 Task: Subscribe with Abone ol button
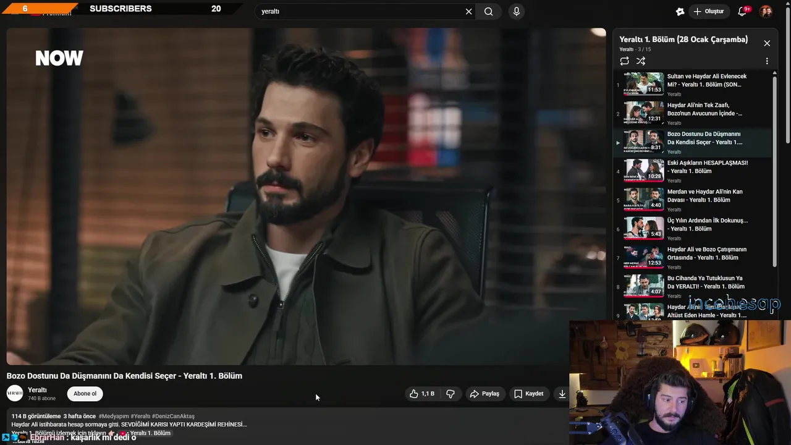point(85,394)
